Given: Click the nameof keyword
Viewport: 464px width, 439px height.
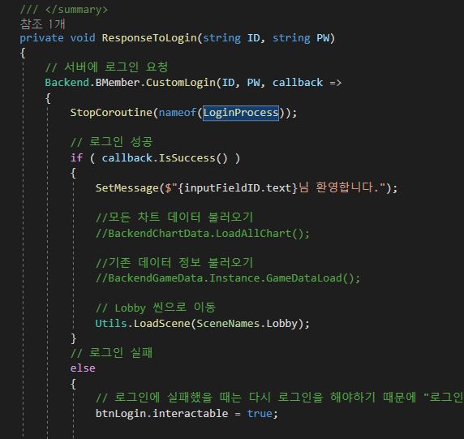Looking at the screenshot, I should coord(178,113).
